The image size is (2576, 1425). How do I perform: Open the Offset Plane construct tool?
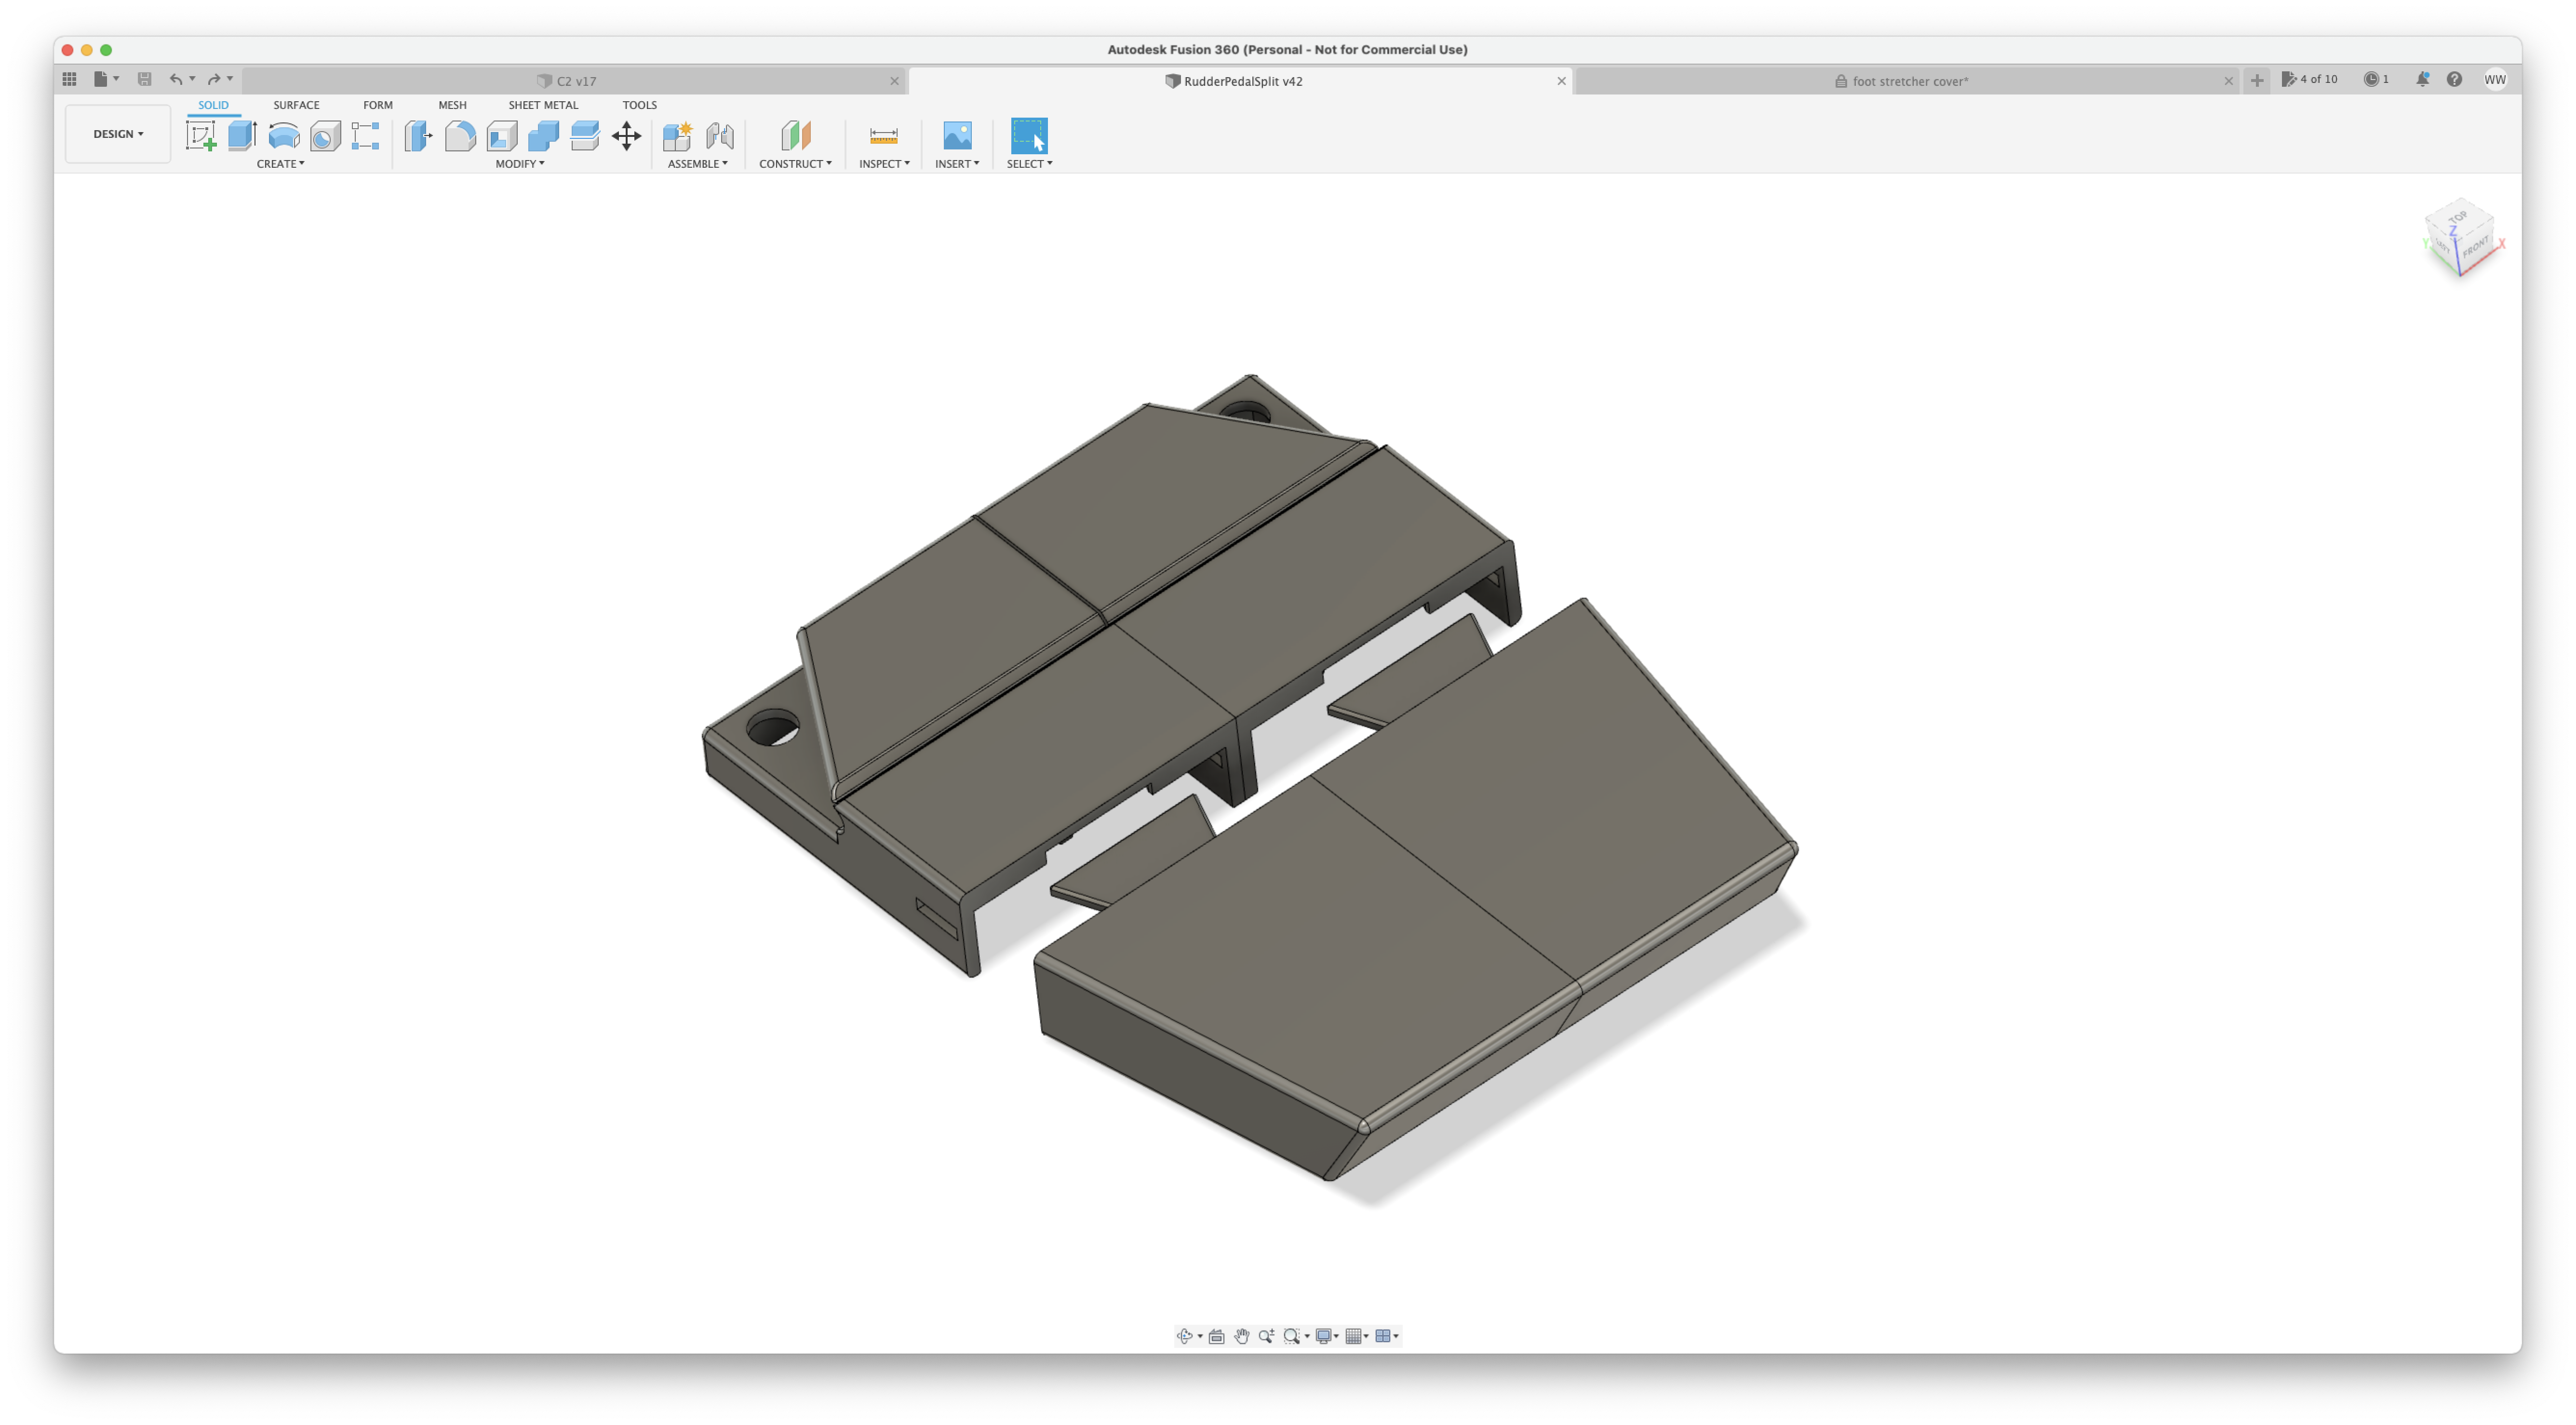coord(796,135)
